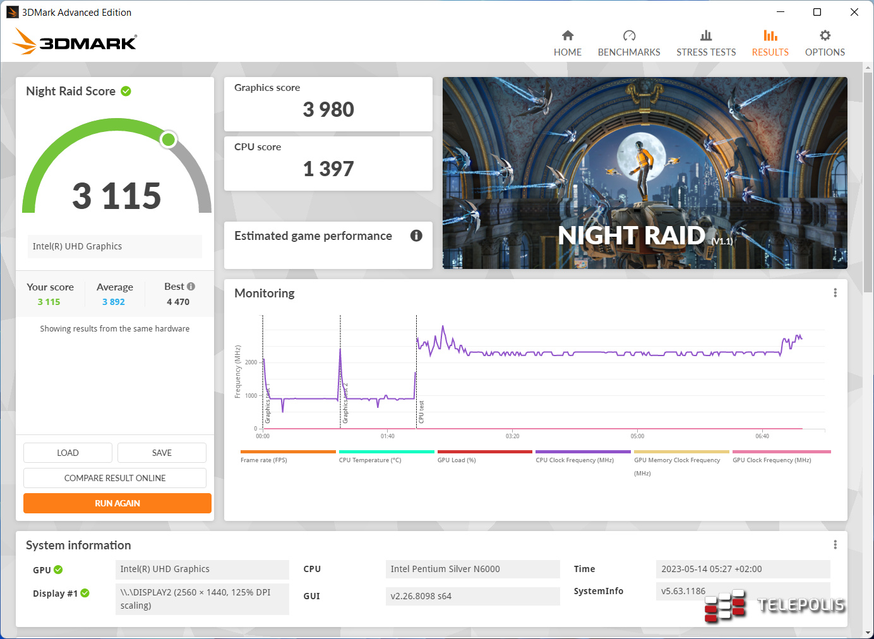Screen dimensions: 874x639
Task: Click the info icon next to Best
Action: tap(191, 287)
